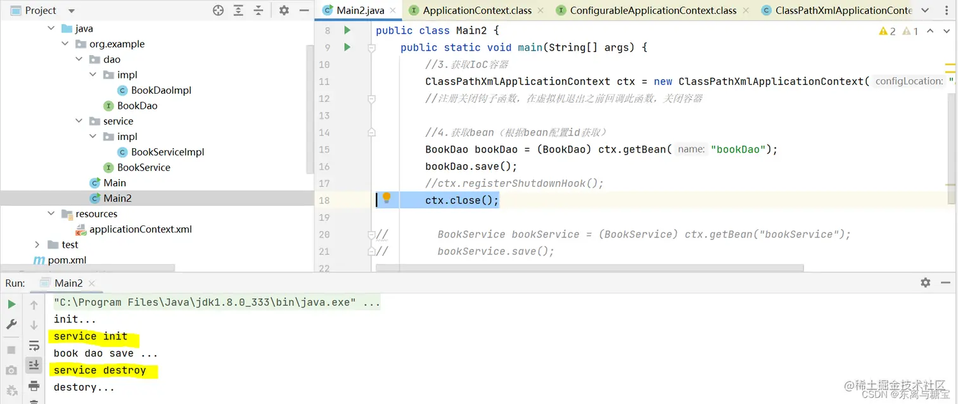Click the yellow warning count 2 indicator
This screenshot has width=958, height=404.
click(888, 30)
